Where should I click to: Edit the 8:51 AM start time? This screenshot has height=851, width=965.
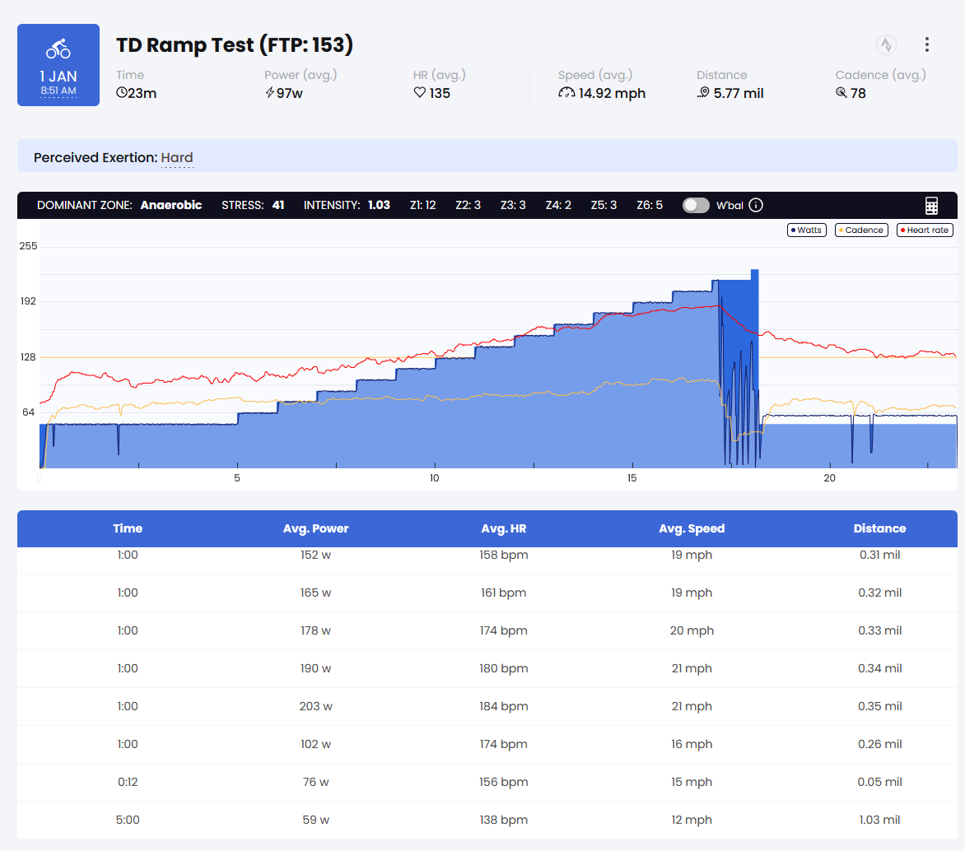coord(58,91)
